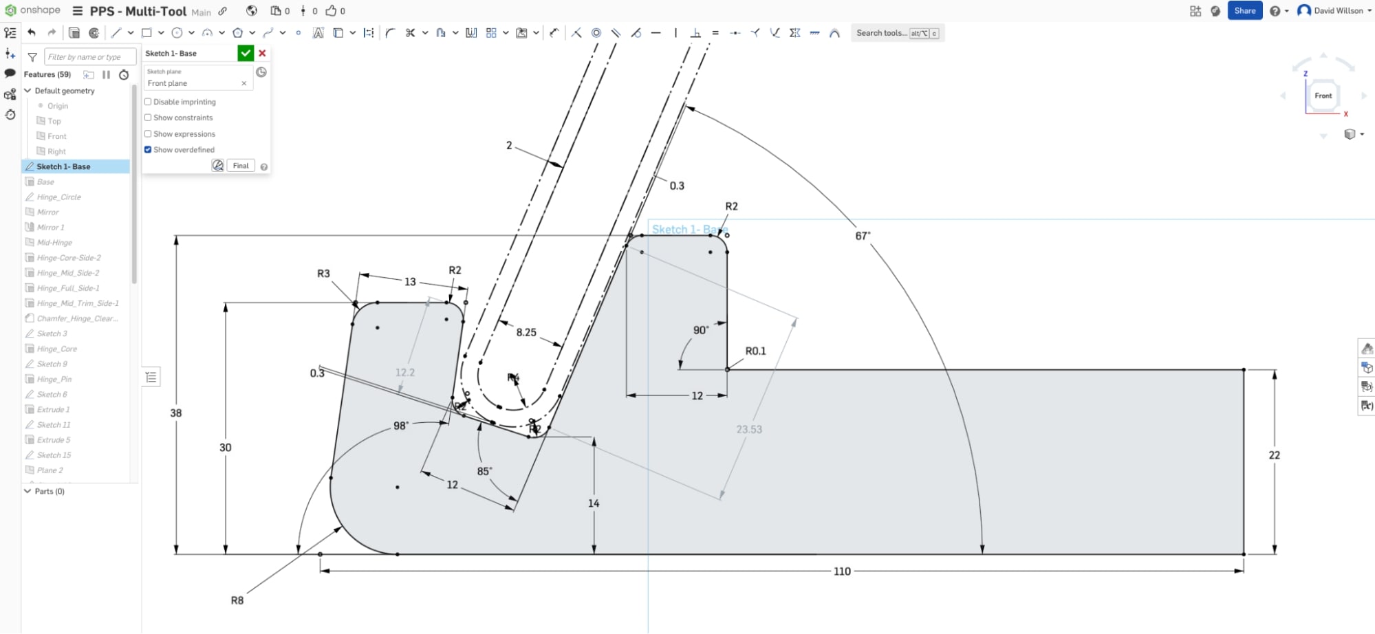Select the Polygon sketch tool
Screen dimensions: 1375x634
(x=238, y=32)
